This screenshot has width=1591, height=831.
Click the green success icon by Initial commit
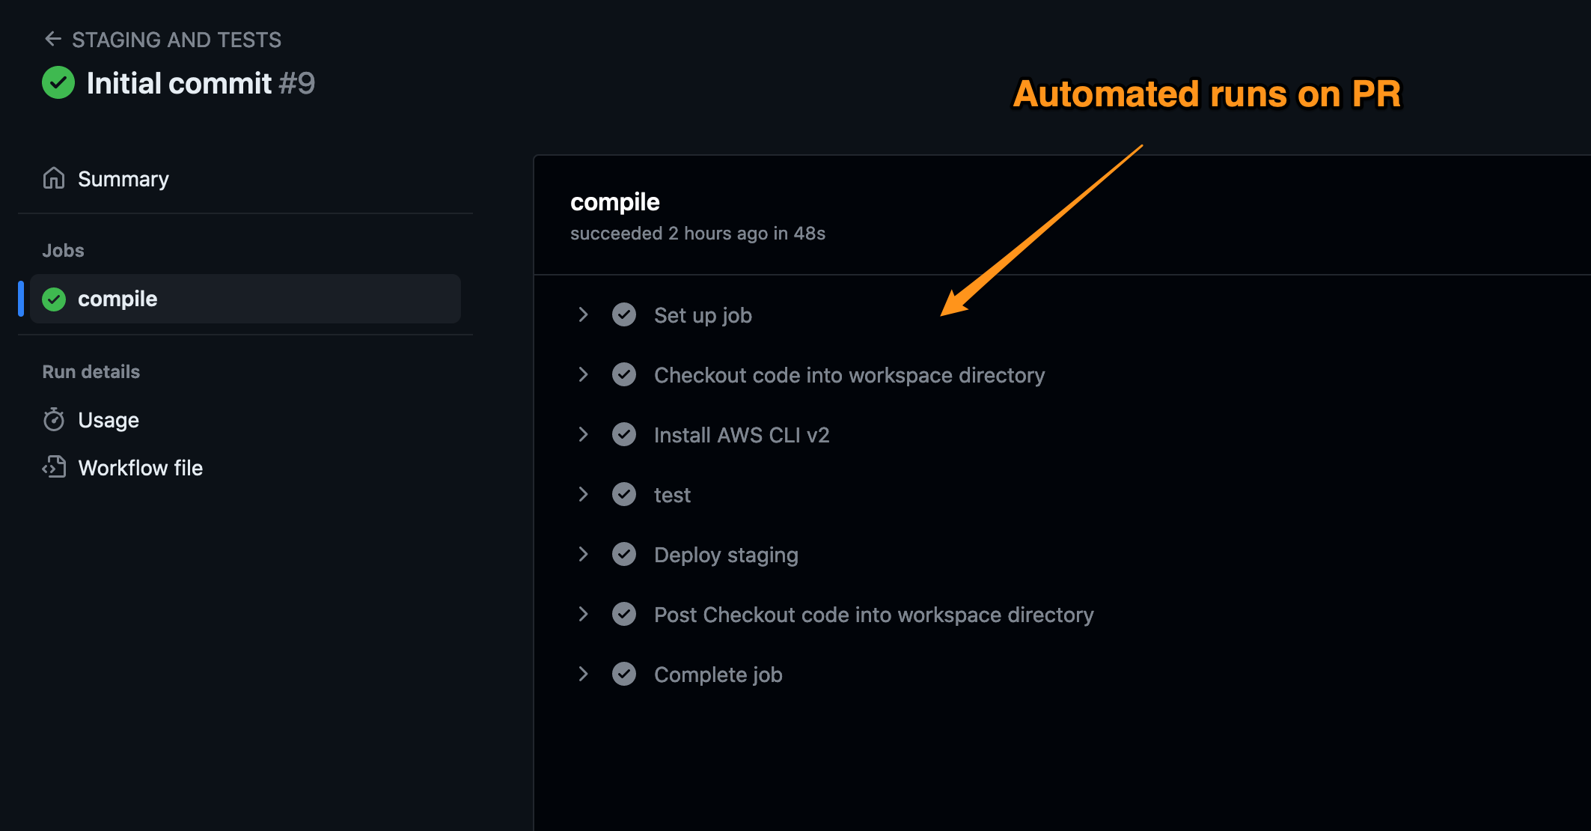58,83
